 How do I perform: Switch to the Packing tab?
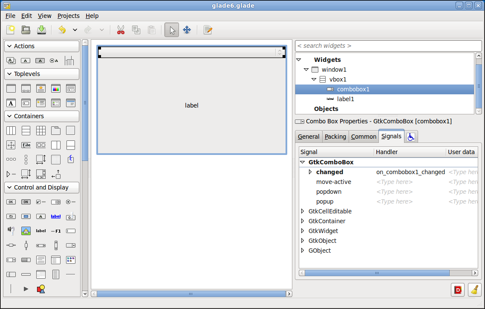(335, 137)
